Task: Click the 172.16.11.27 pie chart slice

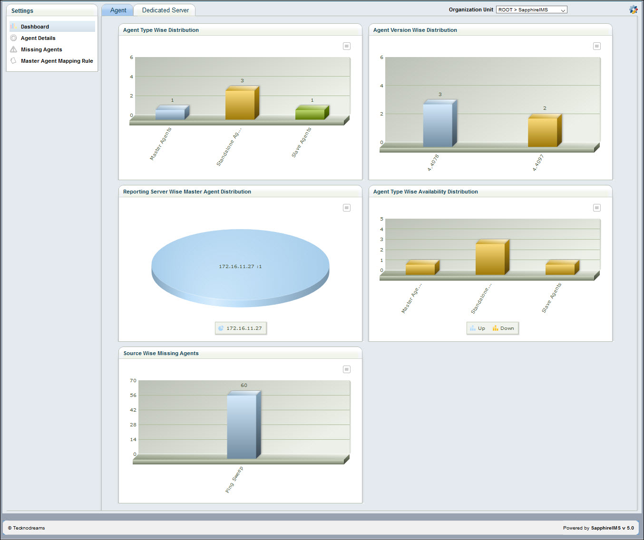Action: [x=240, y=266]
